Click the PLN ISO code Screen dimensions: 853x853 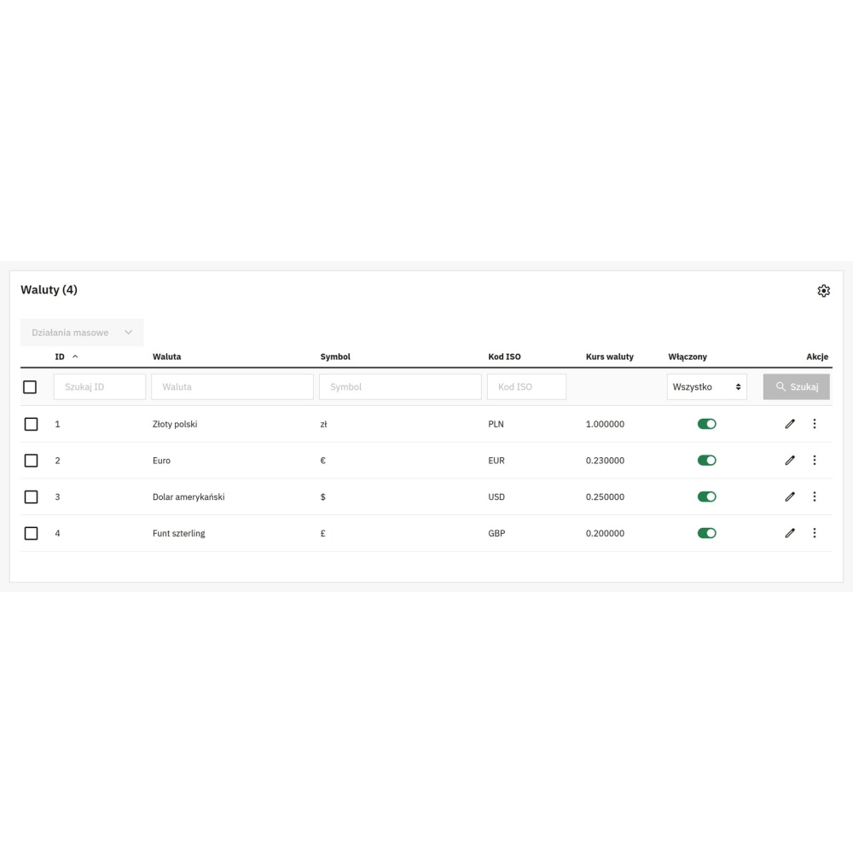click(x=496, y=424)
